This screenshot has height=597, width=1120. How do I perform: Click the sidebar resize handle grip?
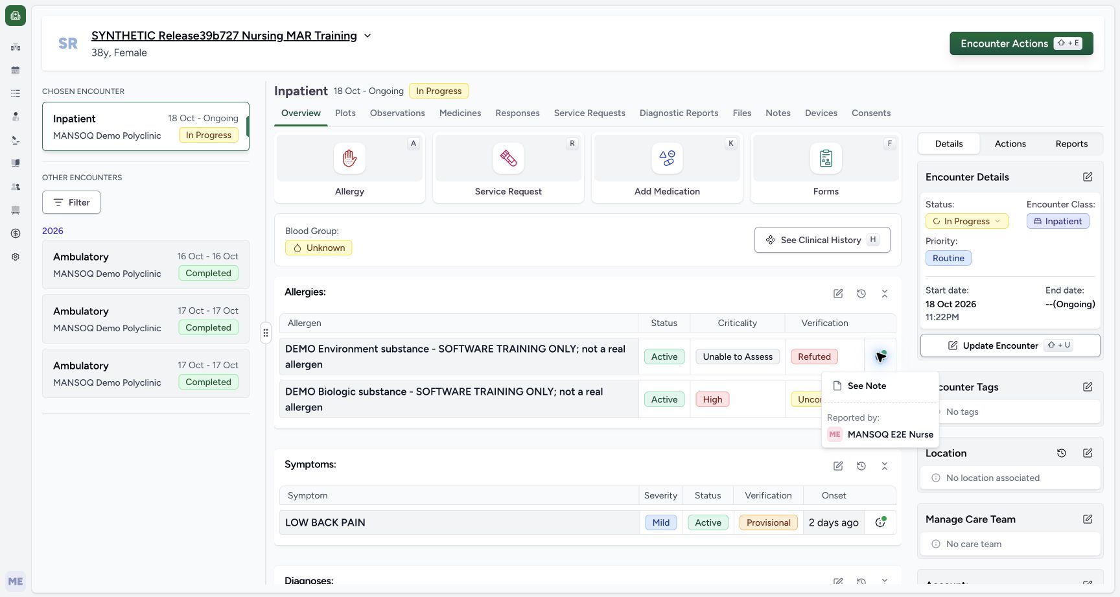pyautogui.click(x=266, y=333)
